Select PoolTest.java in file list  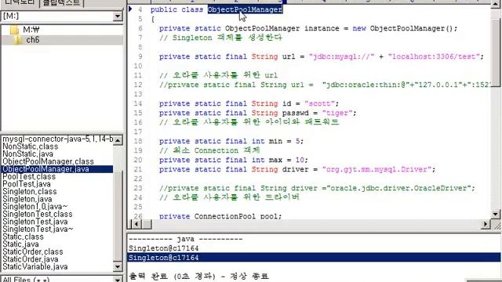pyautogui.click(x=27, y=184)
